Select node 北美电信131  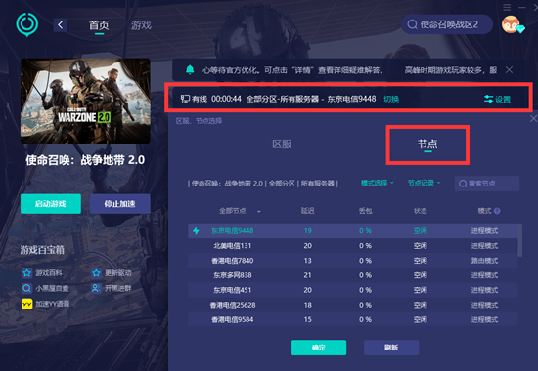click(353, 246)
